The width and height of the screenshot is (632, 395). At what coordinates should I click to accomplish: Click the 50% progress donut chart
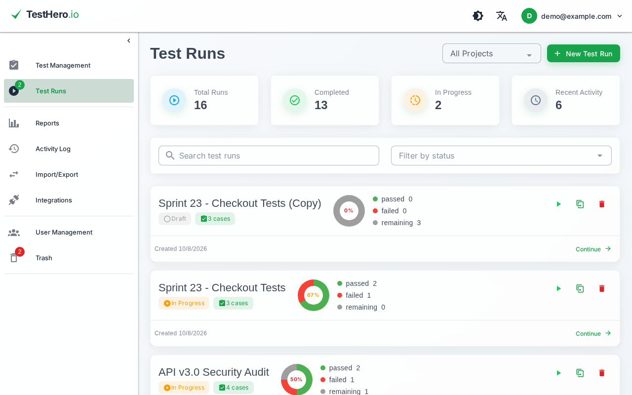coord(297,380)
